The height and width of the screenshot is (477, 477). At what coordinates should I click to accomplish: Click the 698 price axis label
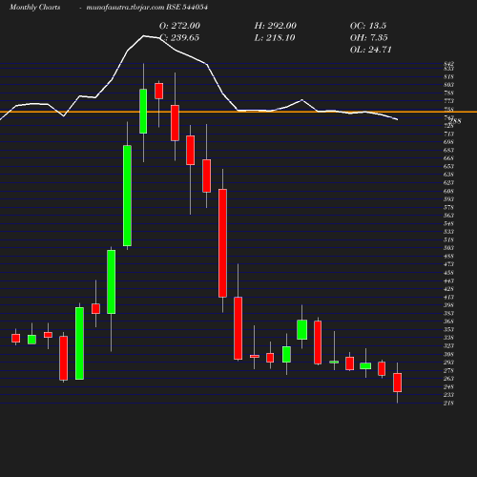tap(448, 142)
